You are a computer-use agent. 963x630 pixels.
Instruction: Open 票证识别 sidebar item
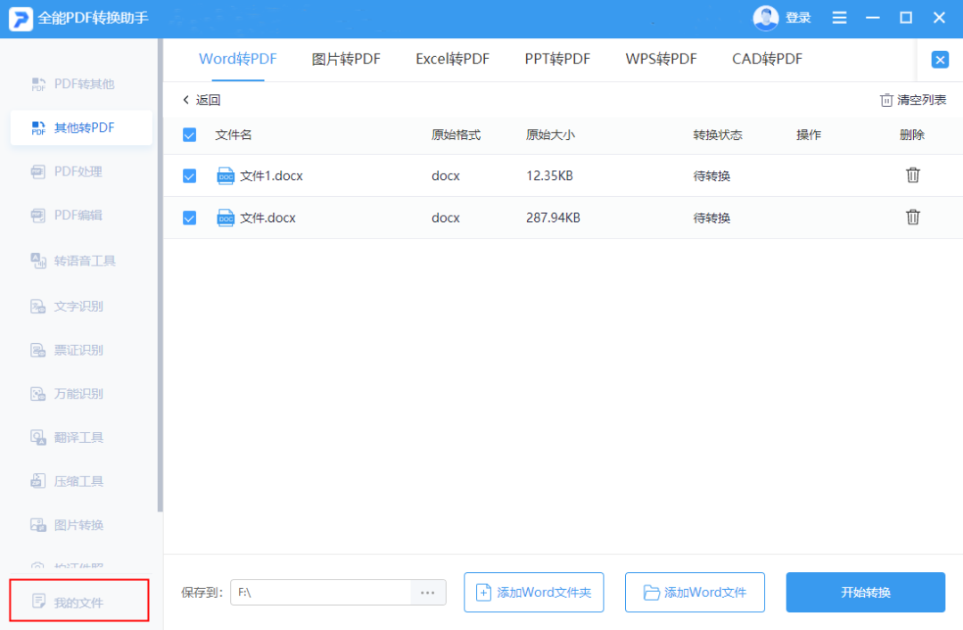(x=66, y=350)
